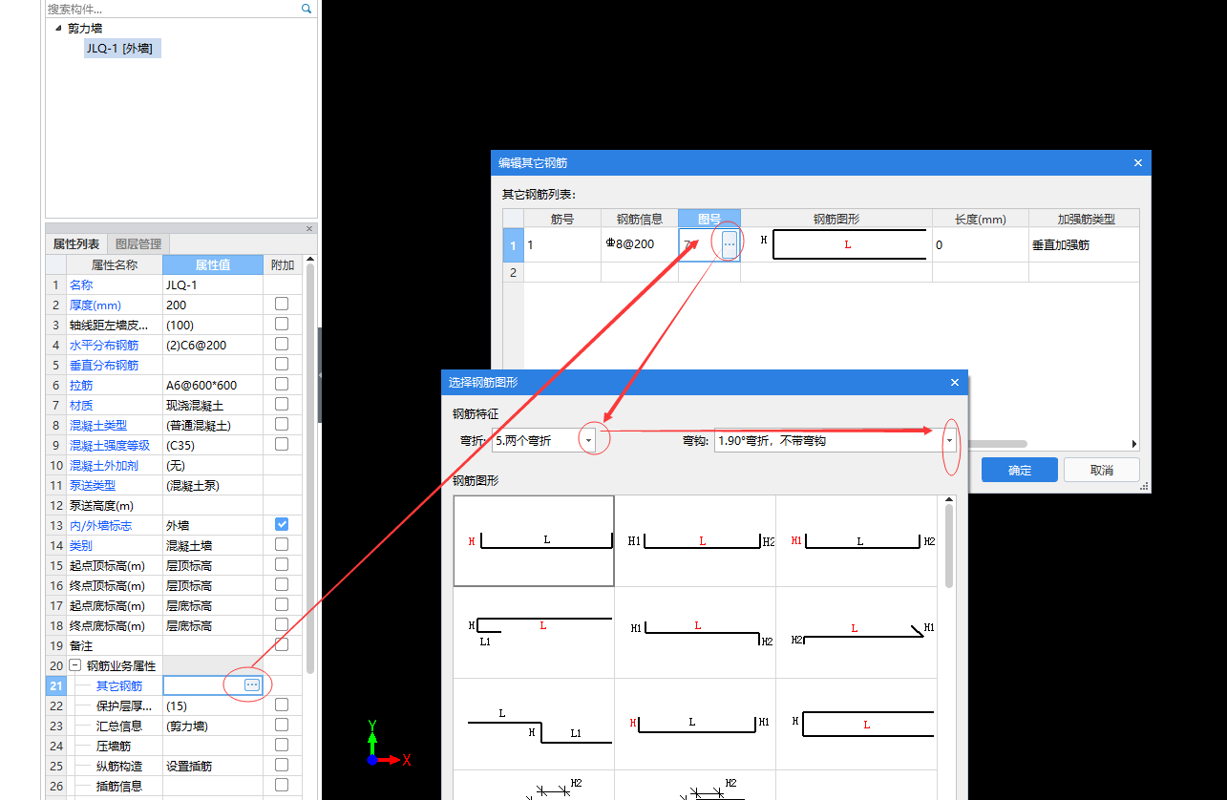The image size is (1227, 800).
Task: Tick the 附加 checkbox for 厚度(mm)
Action: tap(282, 304)
